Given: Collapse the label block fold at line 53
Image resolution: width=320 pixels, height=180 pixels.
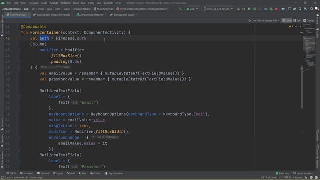Looking at the screenshot, I should 19,97.
